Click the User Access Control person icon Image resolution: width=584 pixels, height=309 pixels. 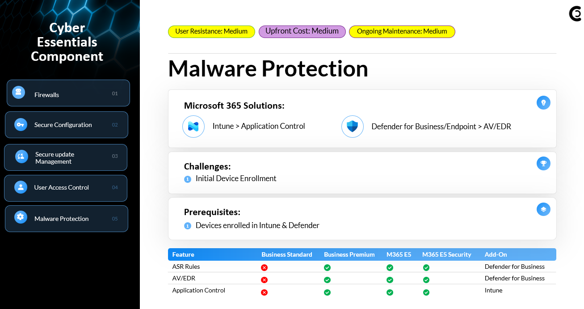pyautogui.click(x=21, y=187)
